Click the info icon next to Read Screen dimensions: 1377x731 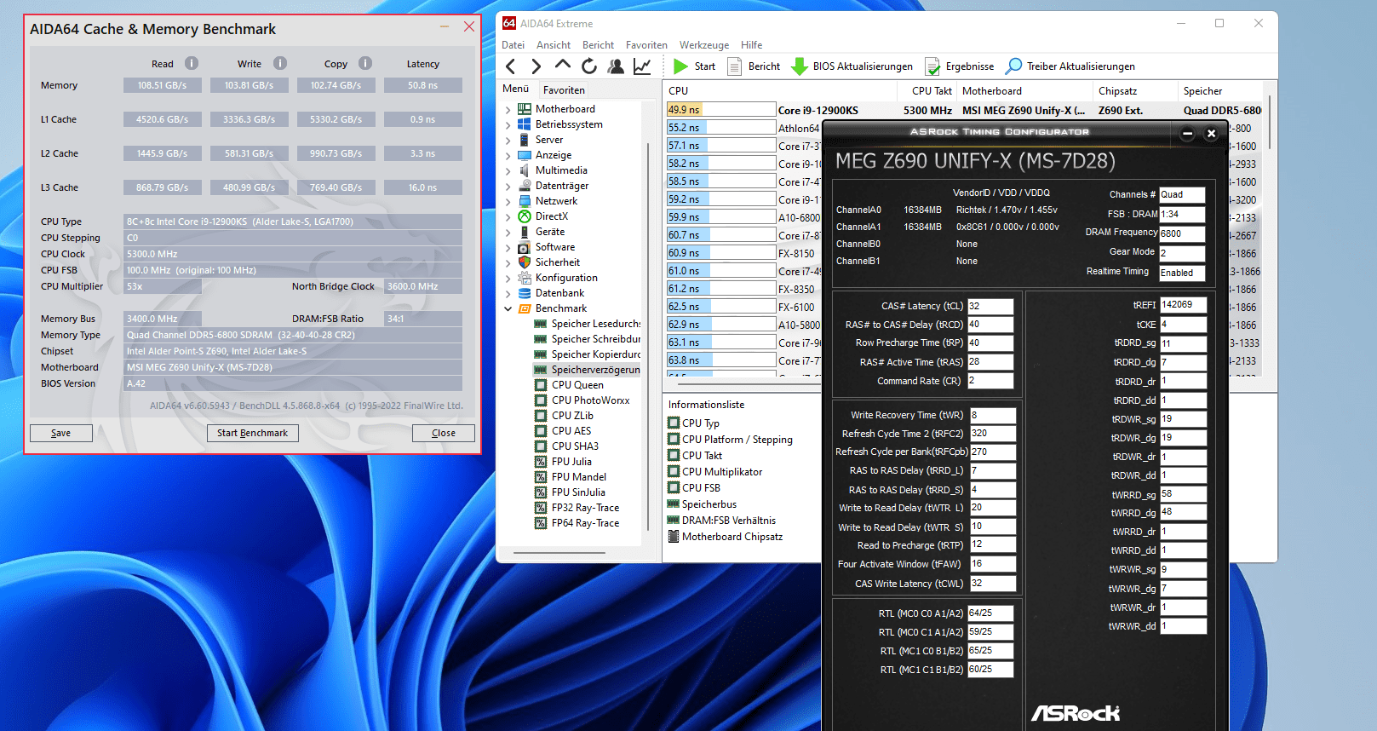tap(192, 63)
